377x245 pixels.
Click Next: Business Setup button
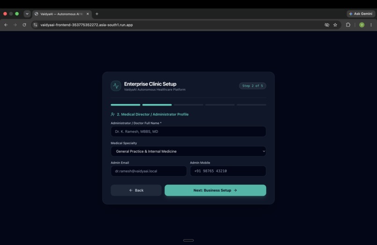tap(215, 190)
